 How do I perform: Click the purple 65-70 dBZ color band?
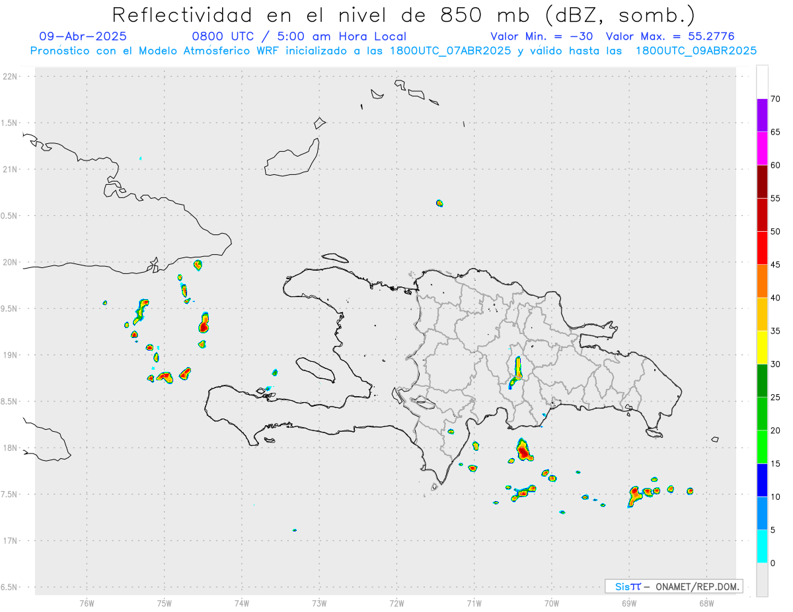pos(762,116)
